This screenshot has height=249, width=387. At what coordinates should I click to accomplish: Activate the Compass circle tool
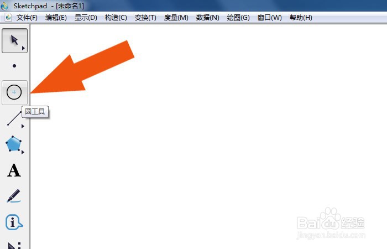(14, 92)
